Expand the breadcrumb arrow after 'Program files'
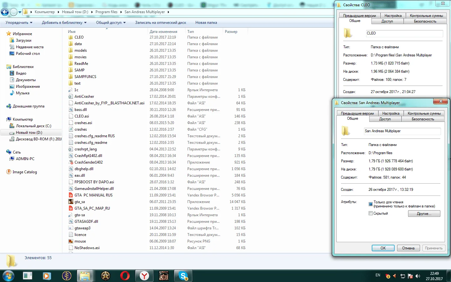 [x=121, y=12]
